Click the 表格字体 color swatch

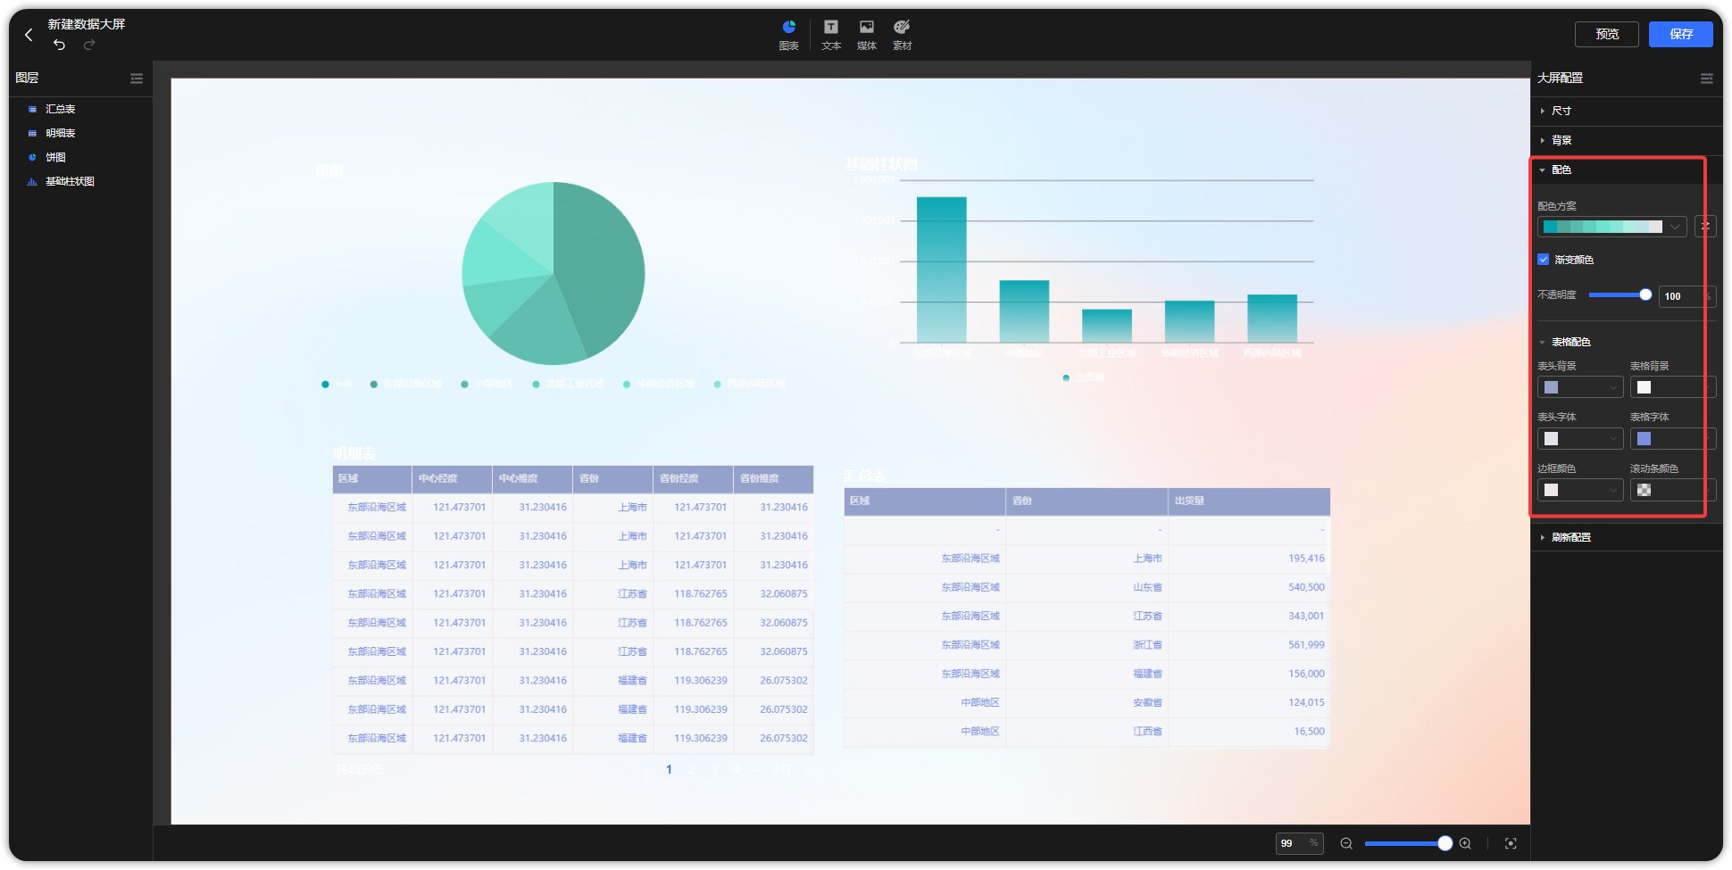tap(1644, 439)
